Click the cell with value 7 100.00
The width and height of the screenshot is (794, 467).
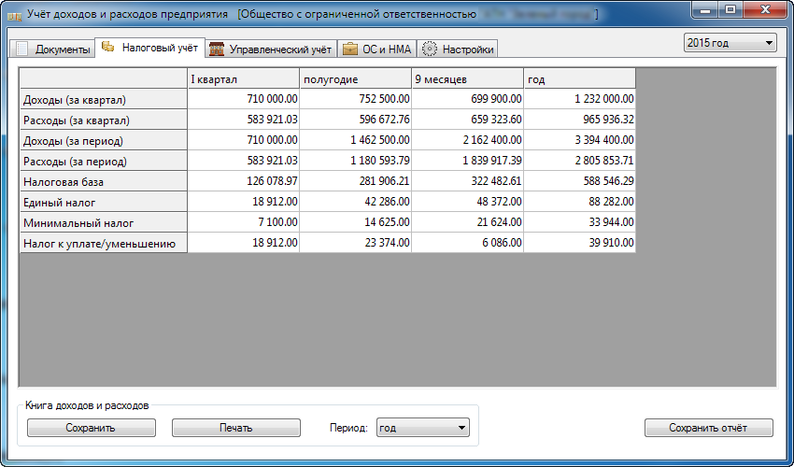(x=244, y=222)
